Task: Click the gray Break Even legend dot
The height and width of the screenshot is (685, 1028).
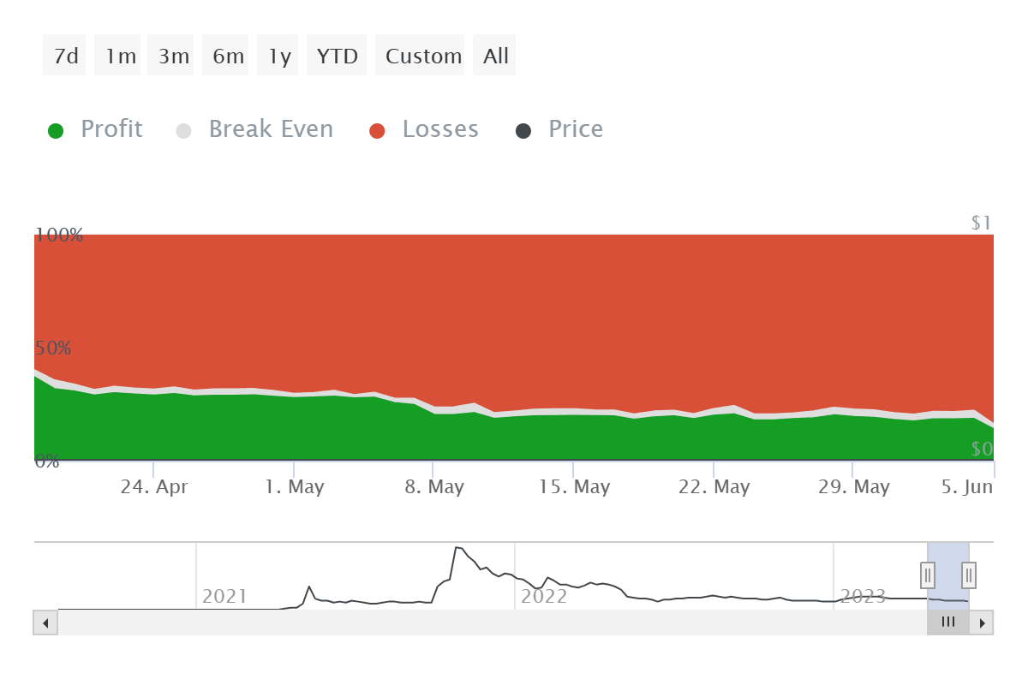Action: tap(183, 128)
